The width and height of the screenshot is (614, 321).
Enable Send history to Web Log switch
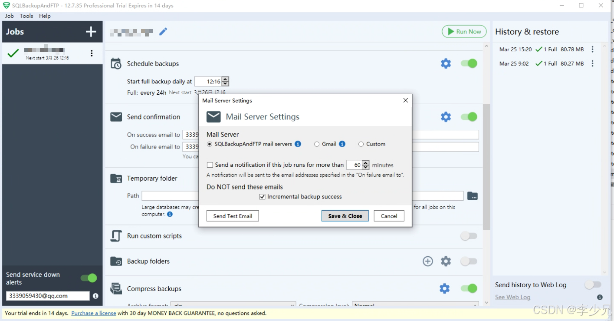click(593, 285)
